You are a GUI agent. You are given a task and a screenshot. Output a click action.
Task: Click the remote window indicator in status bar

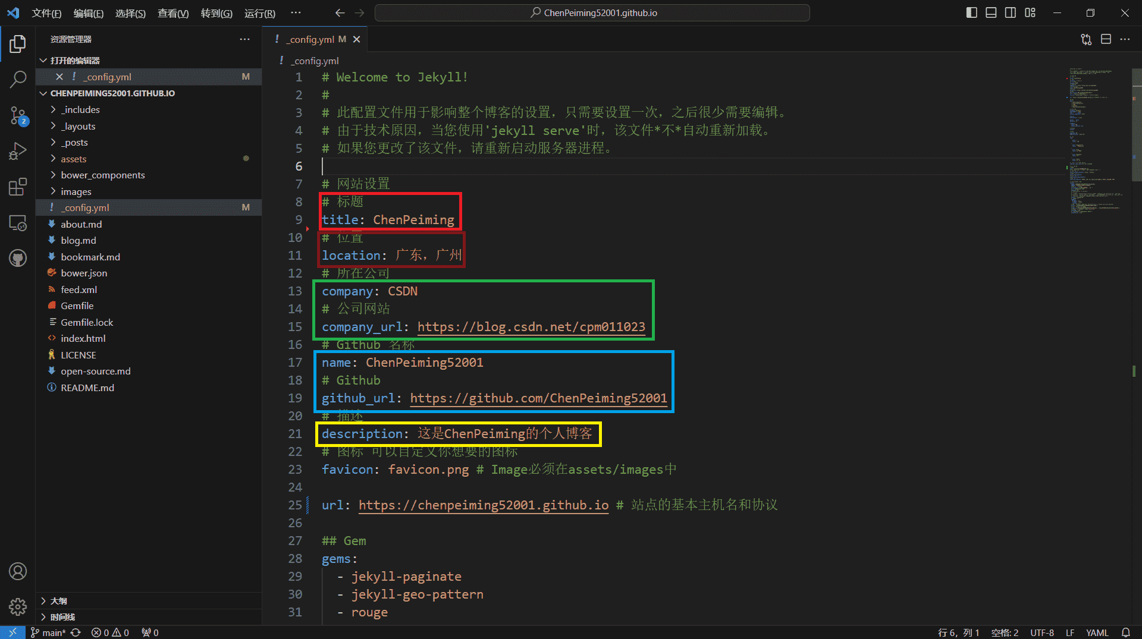[12, 632]
